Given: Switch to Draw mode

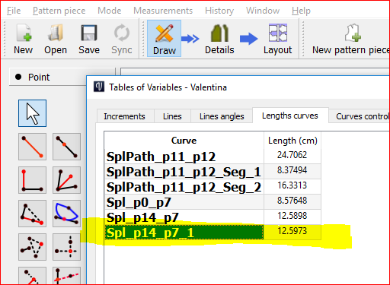Looking at the screenshot, I should 164,39.
